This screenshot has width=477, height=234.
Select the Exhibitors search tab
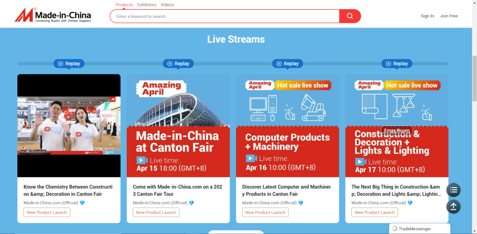tap(147, 5)
